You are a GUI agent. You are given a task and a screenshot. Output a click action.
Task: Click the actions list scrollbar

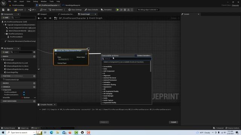(151, 66)
